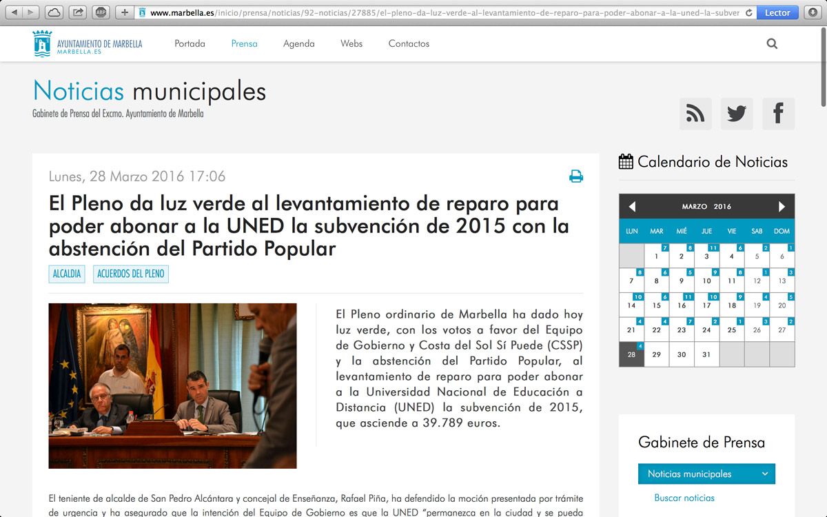
Task: Select March 28 in the calendar
Action: click(x=632, y=354)
